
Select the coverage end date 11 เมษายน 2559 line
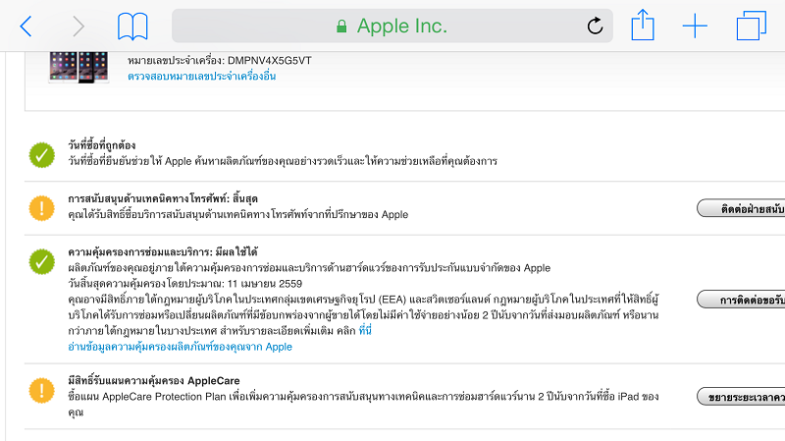[x=185, y=284]
